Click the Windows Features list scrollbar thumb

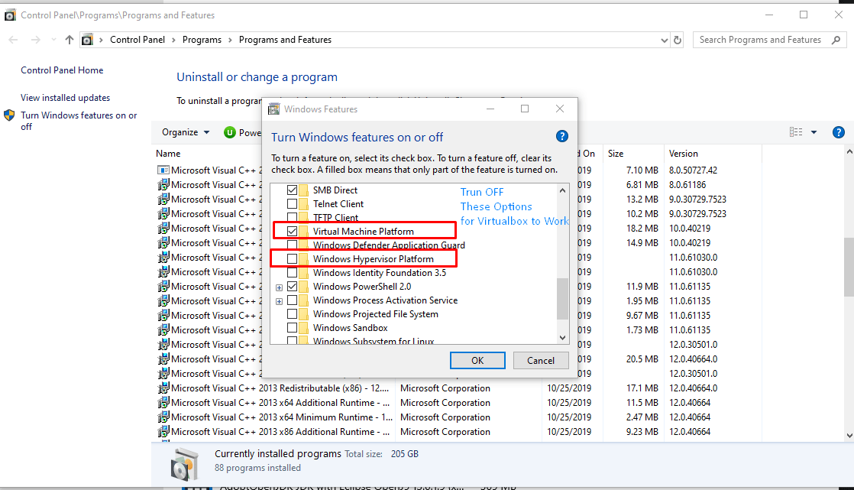563,297
